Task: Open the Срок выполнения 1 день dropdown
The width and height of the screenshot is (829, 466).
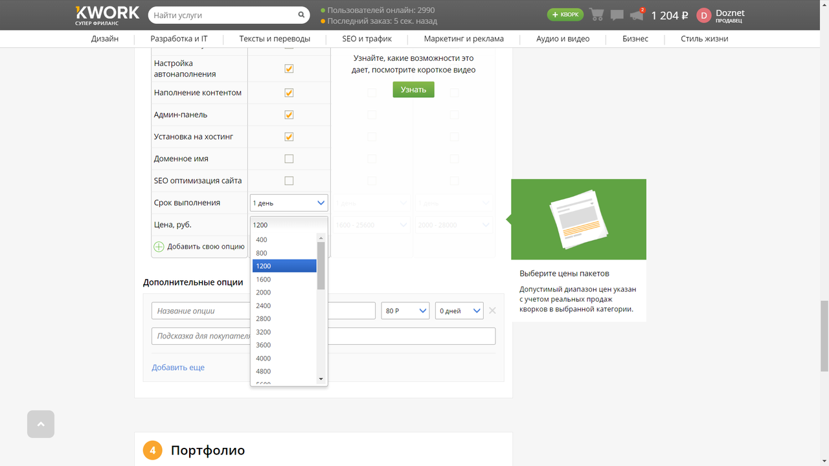Action: [x=289, y=203]
